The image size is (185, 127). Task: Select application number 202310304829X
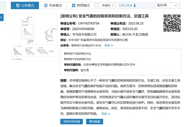coord(83,29)
